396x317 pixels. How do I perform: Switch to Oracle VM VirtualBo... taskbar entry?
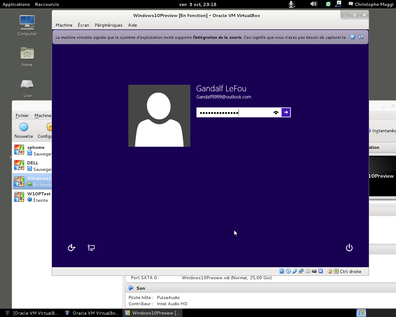[92, 313]
